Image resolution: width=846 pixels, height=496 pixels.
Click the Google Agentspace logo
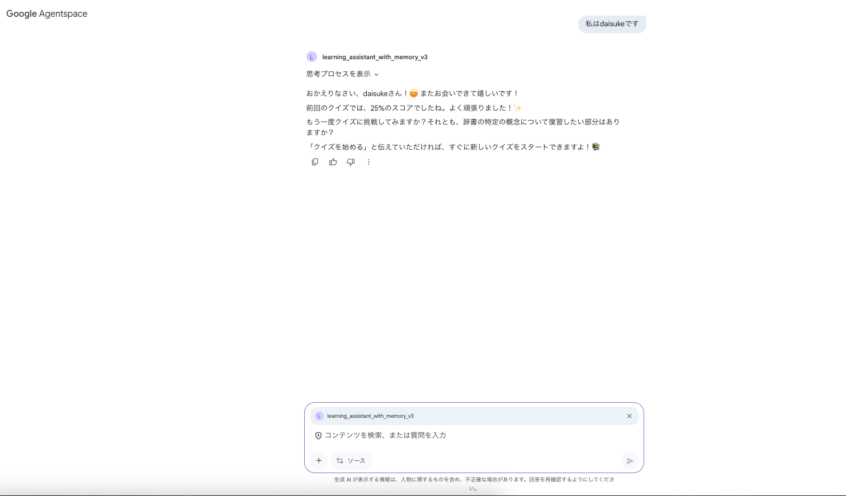click(x=46, y=13)
